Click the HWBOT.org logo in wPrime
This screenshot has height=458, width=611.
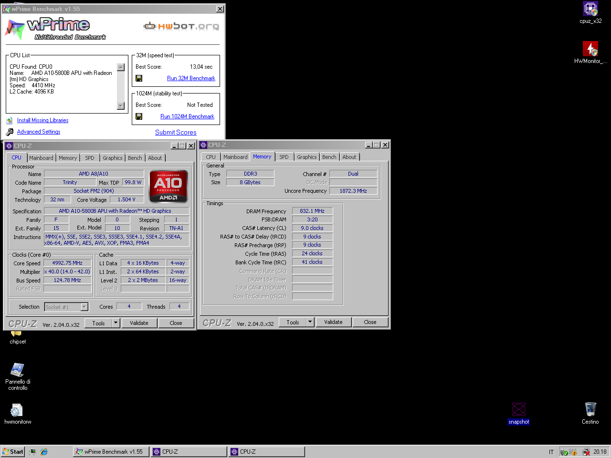[x=181, y=26]
